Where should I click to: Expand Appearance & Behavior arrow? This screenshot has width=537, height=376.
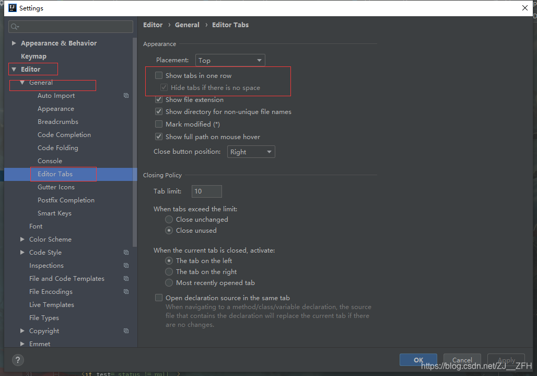pos(14,43)
